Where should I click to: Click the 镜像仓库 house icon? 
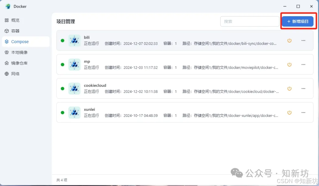pos(7,63)
